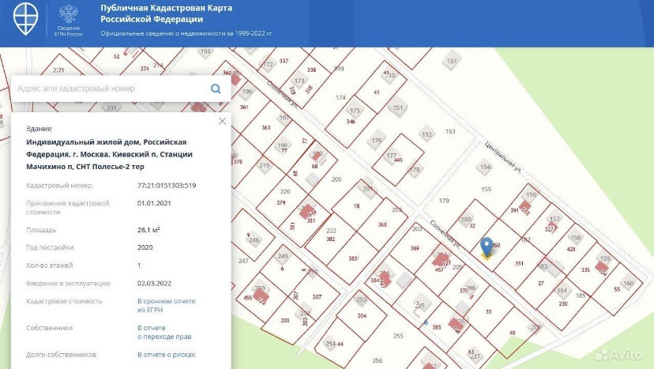Viewport: 654px width, 369px height.
Task: Click the search magnifier icon
Action: 216,88
